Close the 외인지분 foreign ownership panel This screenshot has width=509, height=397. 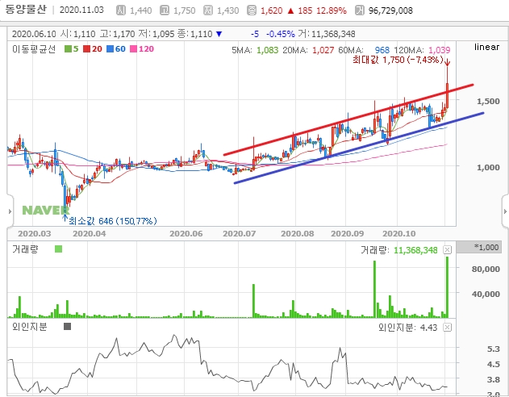coord(448,328)
